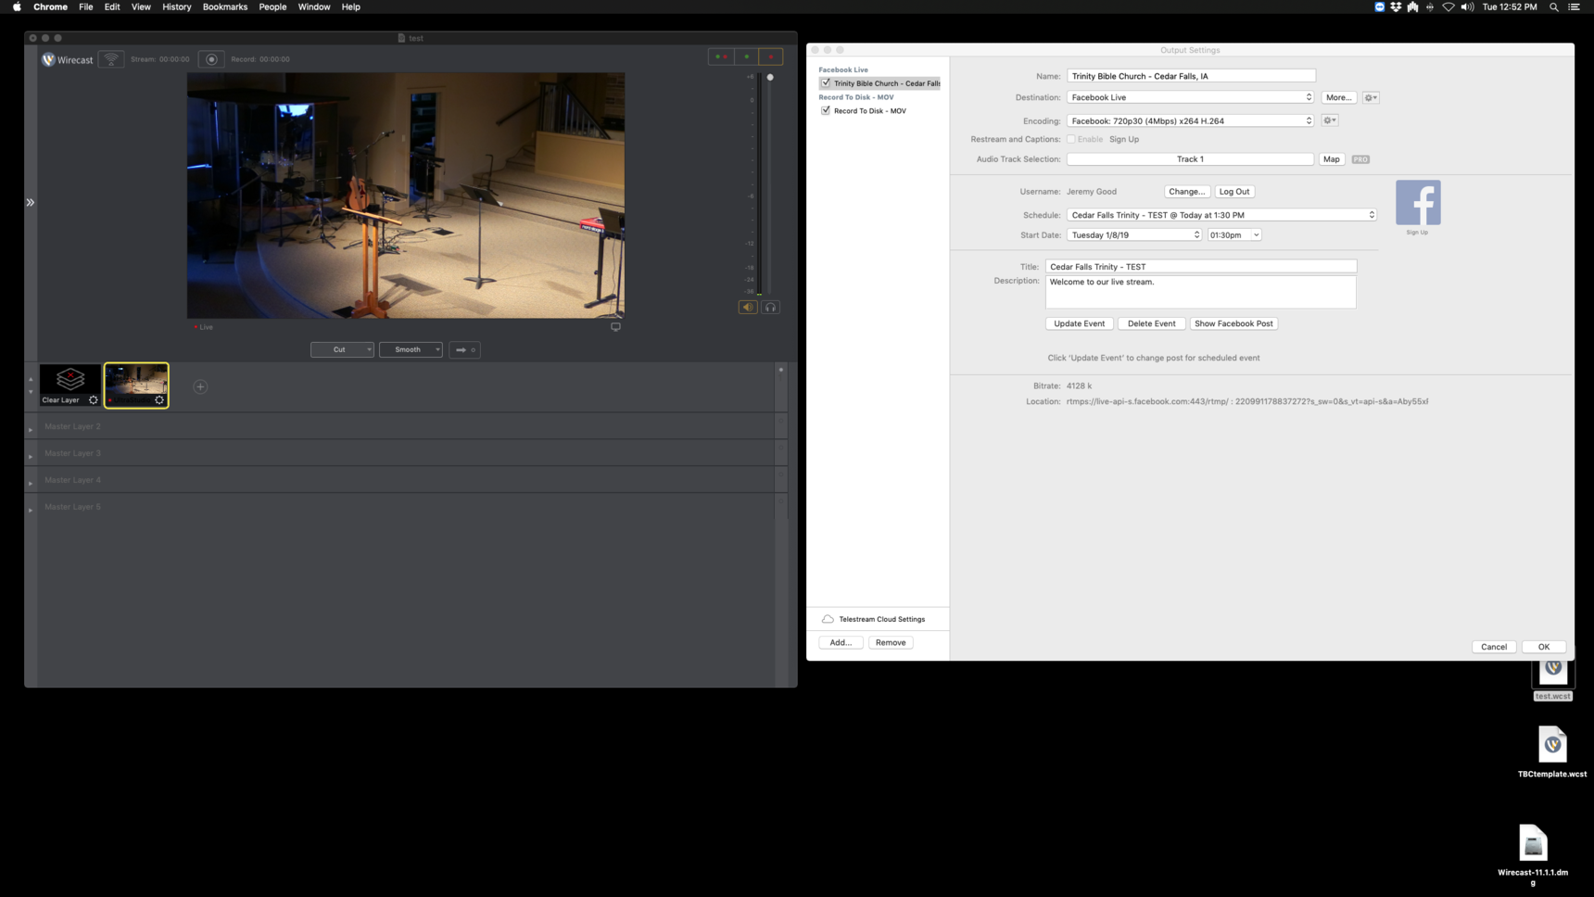Click the Facebook logo icon

pyautogui.click(x=1418, y=203)
